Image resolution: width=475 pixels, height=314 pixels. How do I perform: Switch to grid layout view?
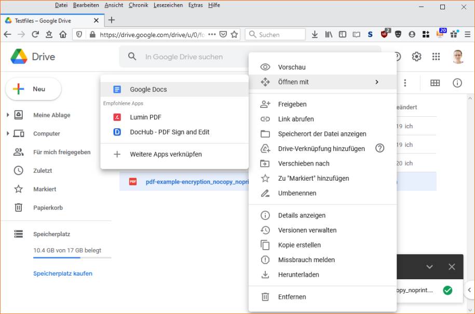(435, 83)
